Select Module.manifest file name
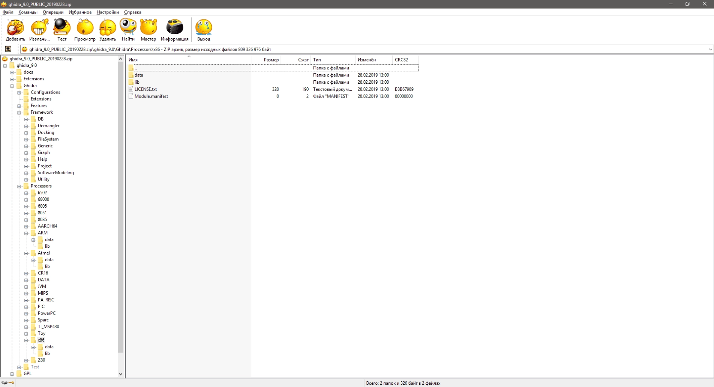Screen dimensions: 714x387 pyautogui.click(x=151, y=96)
